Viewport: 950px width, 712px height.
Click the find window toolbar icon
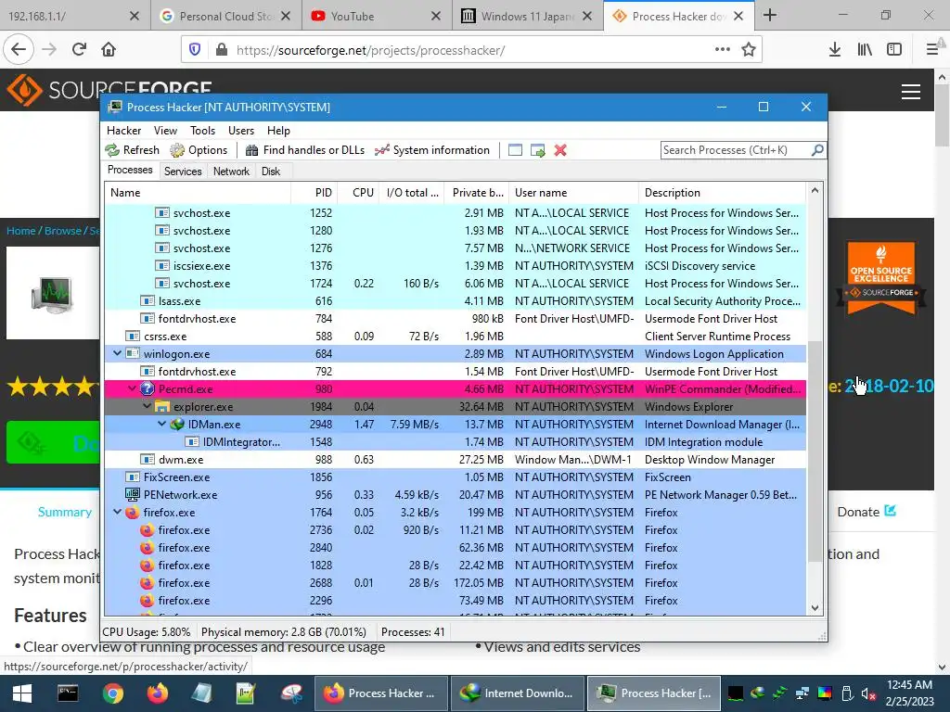[515, 150]
